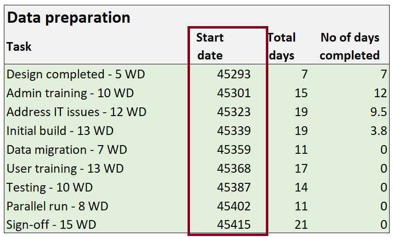Click start date value 45293
Image resolution: width=393 pixels, height=237 pixels.
click(234, 74)
